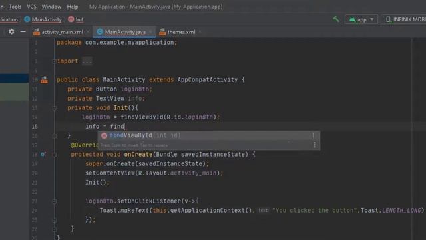Expand the collapsed import block
This screenshot has width=426, height=240.
pyautogui.click(x=55, y=61)
